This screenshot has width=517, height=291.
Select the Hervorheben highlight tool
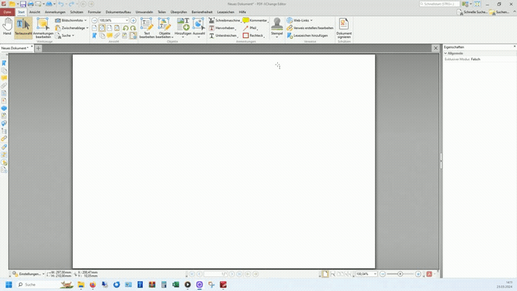pyautogui.click(x=223, y=28)
